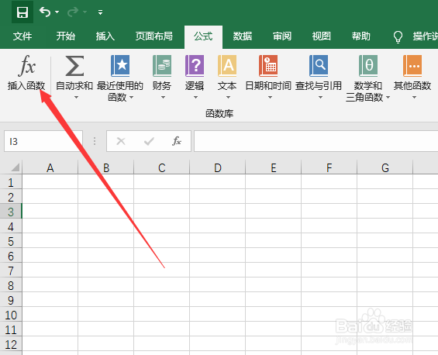Viewport: 438px width, 355px height.
Task: Open the 日期和时间 calendar book icon
Action: [268, 66]
